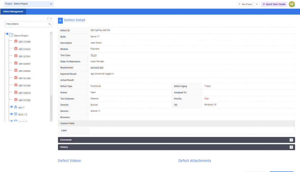Click the Defect Type value Functional
Image resolution: width=300 pixels, height=172 pixels.
[96, 86]
